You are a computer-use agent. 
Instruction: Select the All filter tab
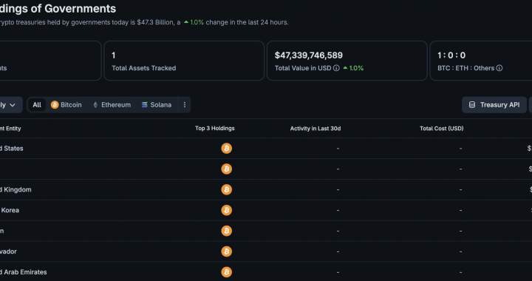click(37, 105)
